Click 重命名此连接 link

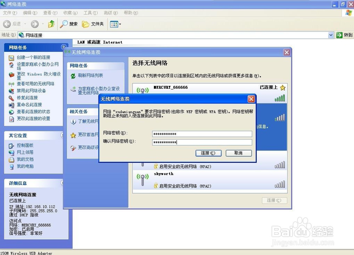(x=29, y=105)
